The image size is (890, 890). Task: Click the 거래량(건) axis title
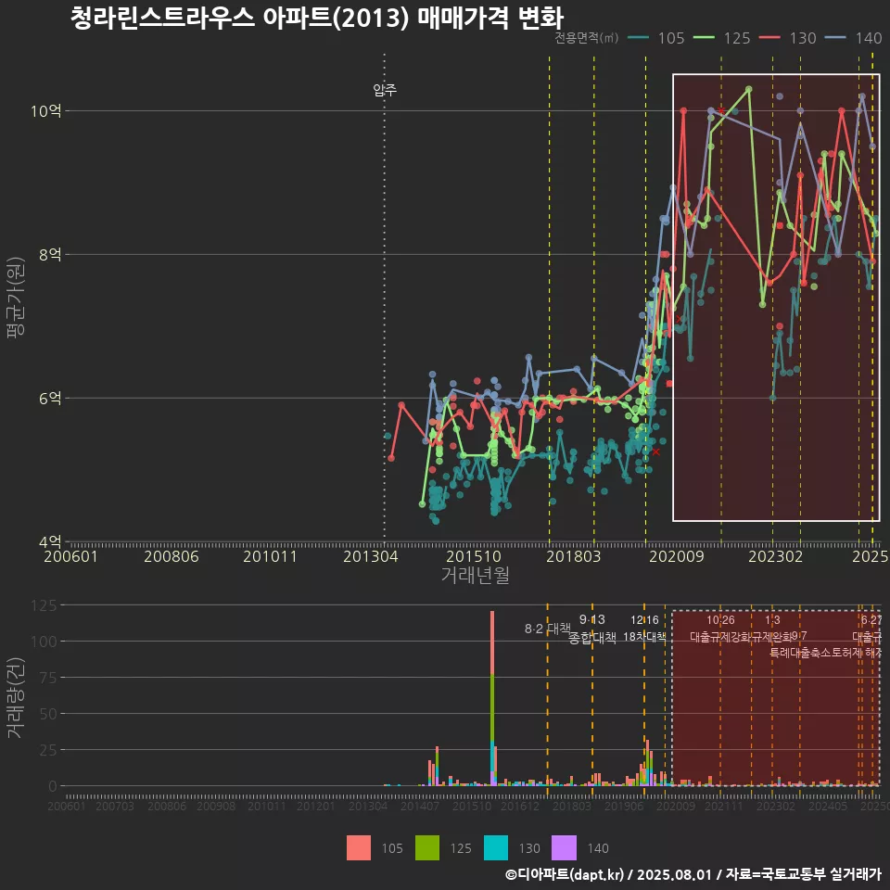[x=16, y=697]
